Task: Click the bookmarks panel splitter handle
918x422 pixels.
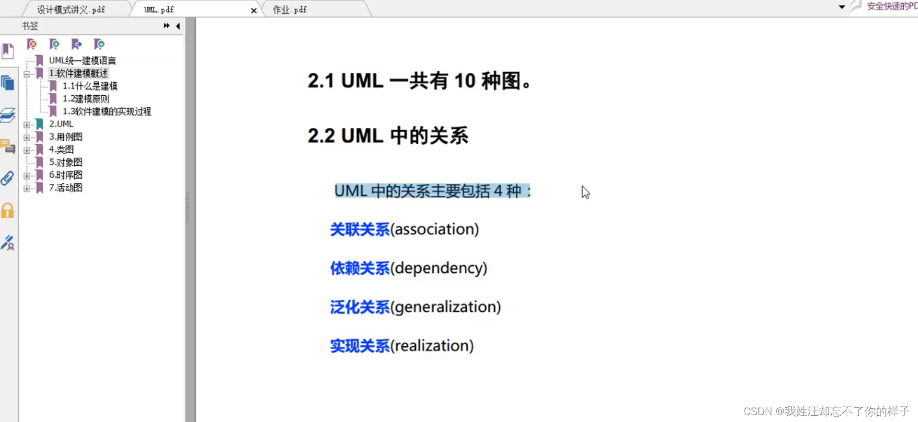Action: pyautogui.click(x=187, y=208)
